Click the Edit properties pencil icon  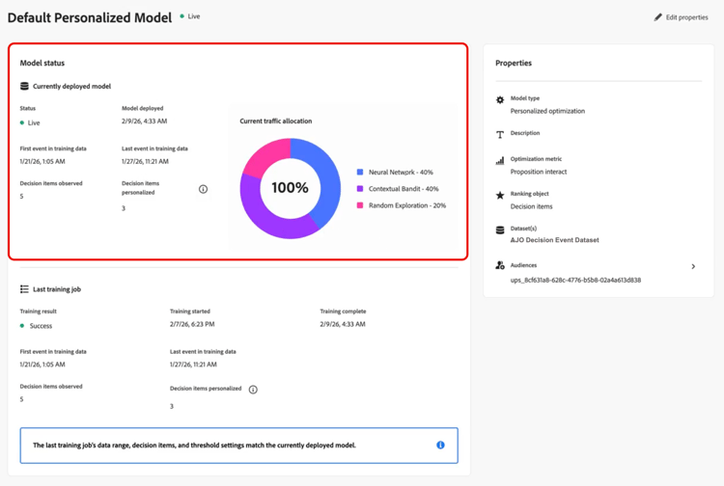[658, 17]
